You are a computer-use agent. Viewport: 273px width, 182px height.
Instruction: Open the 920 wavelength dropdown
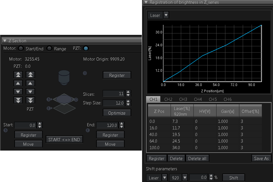coord(184,178)
